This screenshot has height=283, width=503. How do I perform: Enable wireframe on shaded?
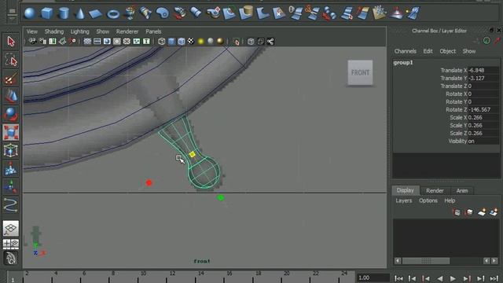[x=182, y=42]
